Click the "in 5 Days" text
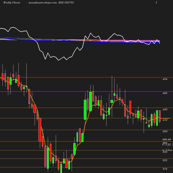This screenshot has height=173, width=173. 167,150
